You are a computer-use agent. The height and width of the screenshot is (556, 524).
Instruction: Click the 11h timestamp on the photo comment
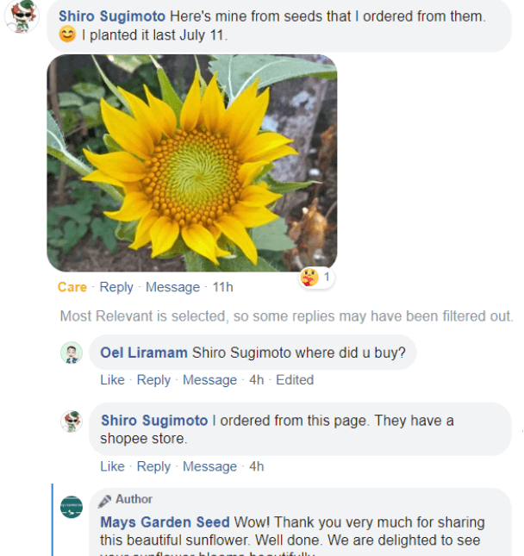coord(223,287)
